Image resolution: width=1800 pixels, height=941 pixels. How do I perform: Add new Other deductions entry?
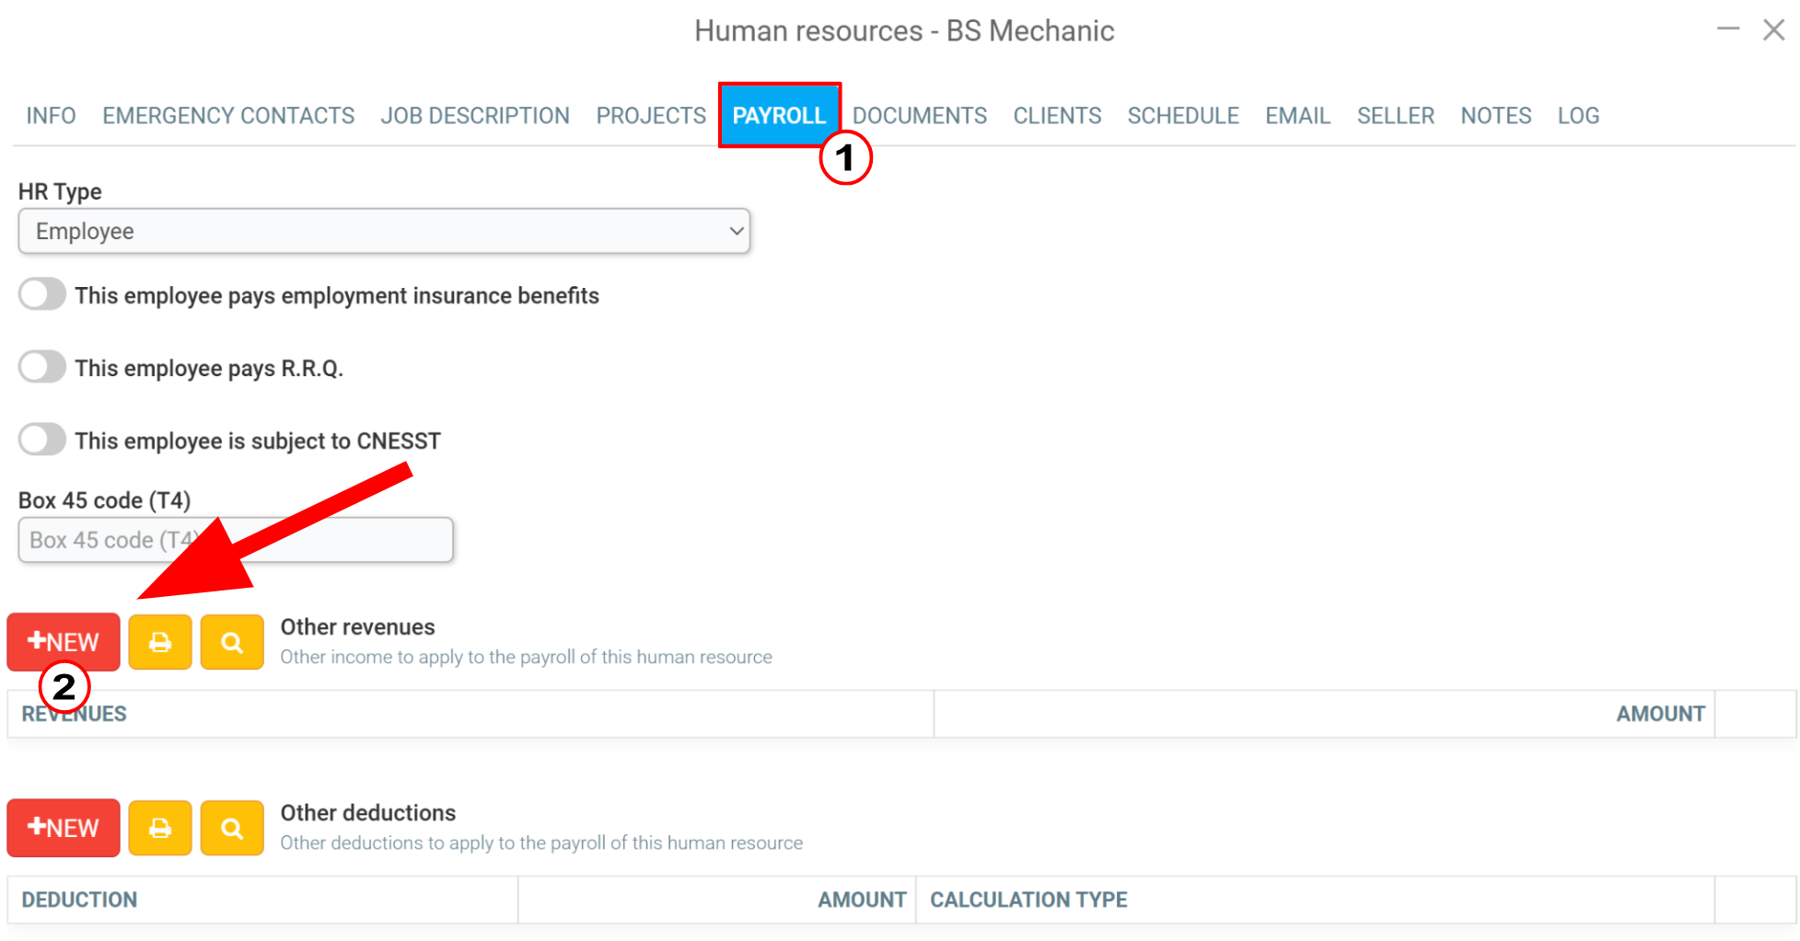click(x=64, y=828)
